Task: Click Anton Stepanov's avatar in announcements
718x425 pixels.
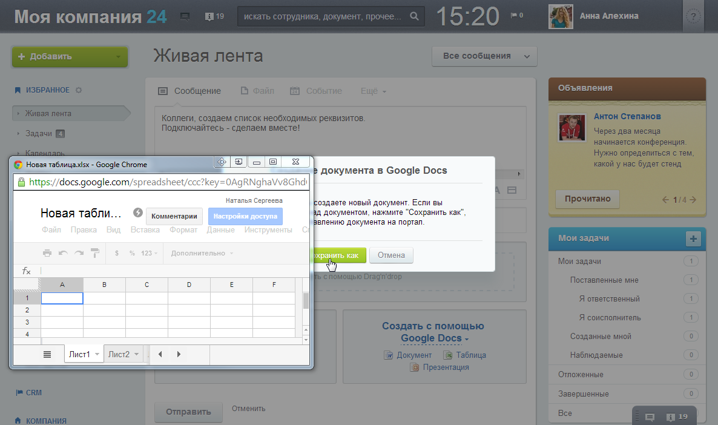Action: point(572,127)
